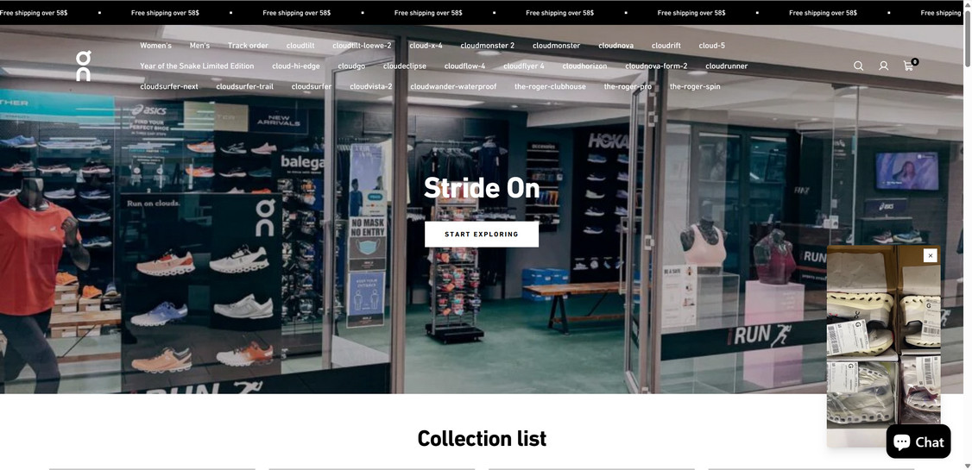The height and width of the screenshot is (470, 972).
Task: Open the search magnifier icon
Action: point(858,66)
